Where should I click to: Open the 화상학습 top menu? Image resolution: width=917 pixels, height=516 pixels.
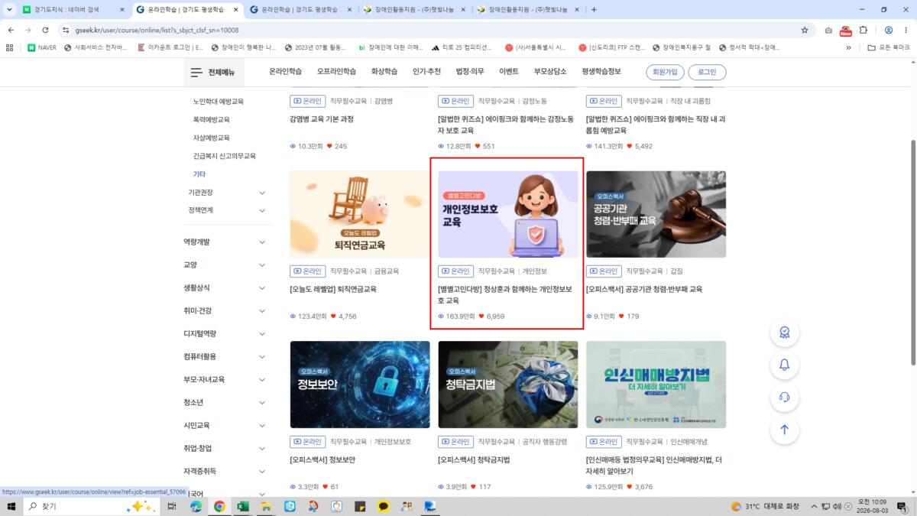click(x=384, y=72)
